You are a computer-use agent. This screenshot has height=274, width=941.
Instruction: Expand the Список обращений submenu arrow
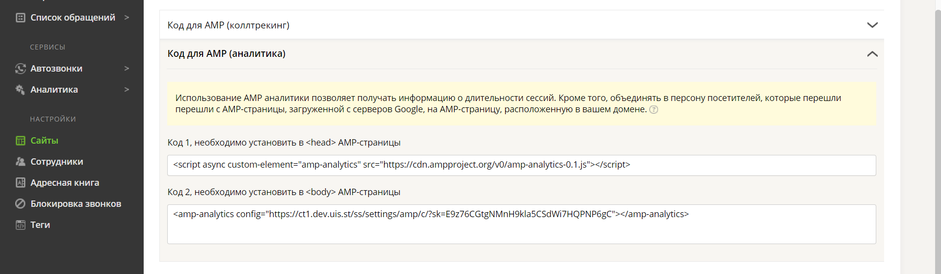(x=127, y=18)
